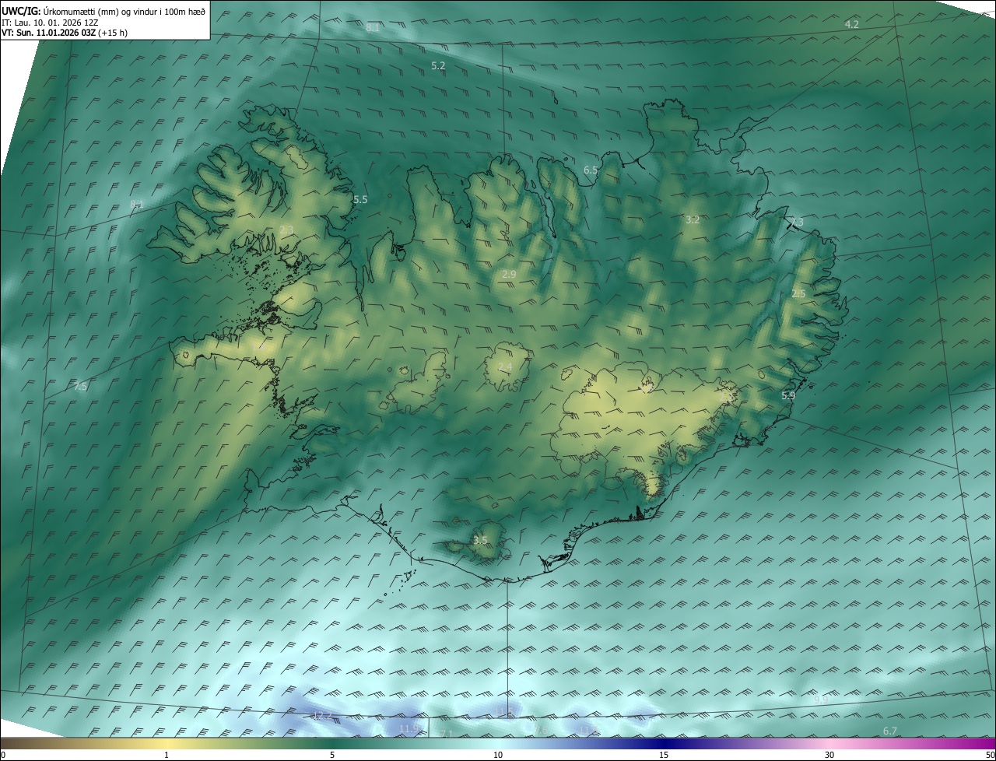Click the 2.3 value label in the Westfjords
The image size is (996, 761).
(x=286, y=230)
